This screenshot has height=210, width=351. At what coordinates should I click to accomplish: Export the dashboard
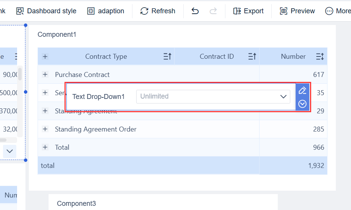tap(249, 11)
